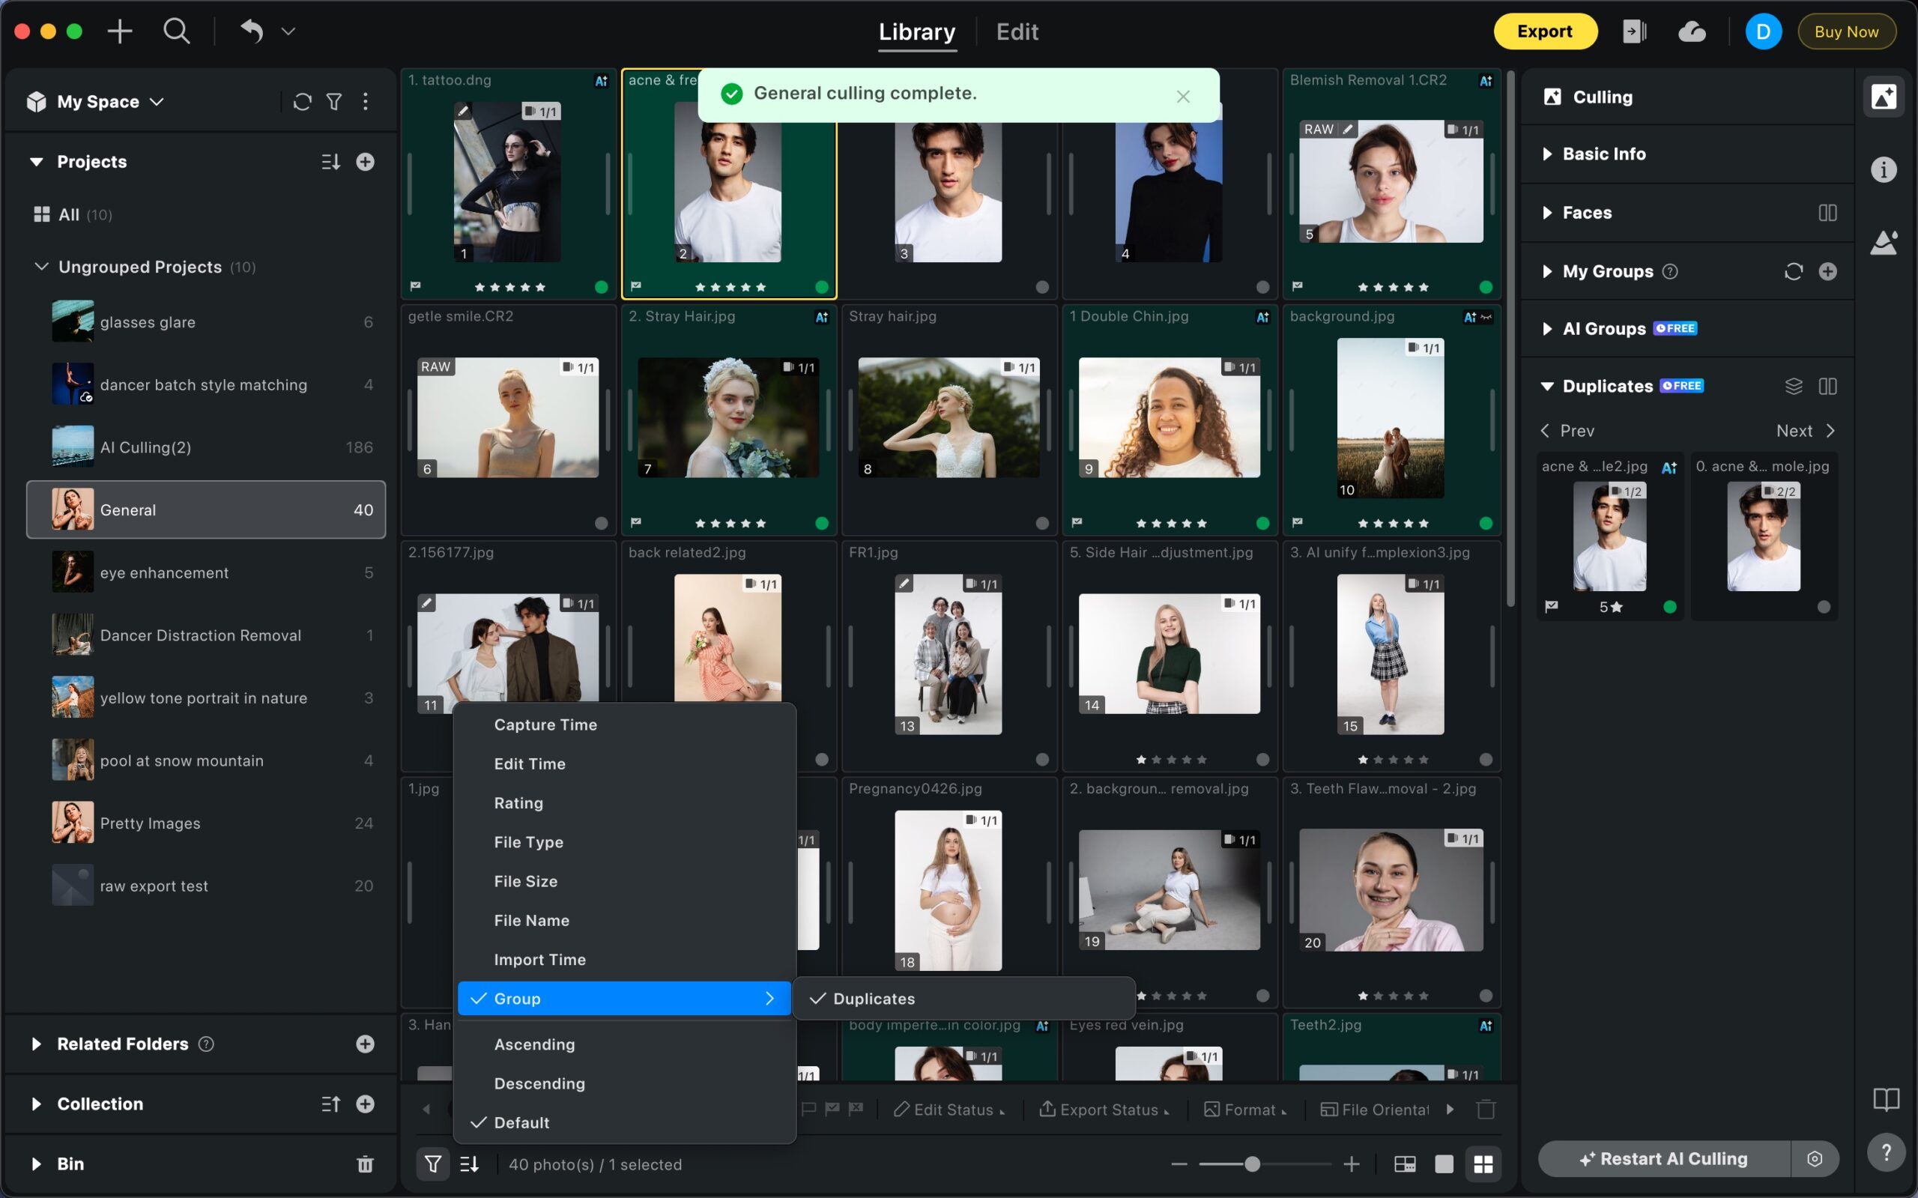The height and width of the screenshot is (1198, 1918).
Task: Open AI culling settings gear icon
Action: 1814,1159
